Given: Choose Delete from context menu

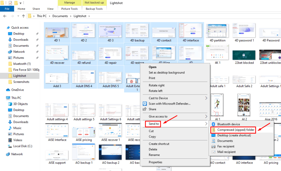Looking at the screenshot, I should [153, 149].
